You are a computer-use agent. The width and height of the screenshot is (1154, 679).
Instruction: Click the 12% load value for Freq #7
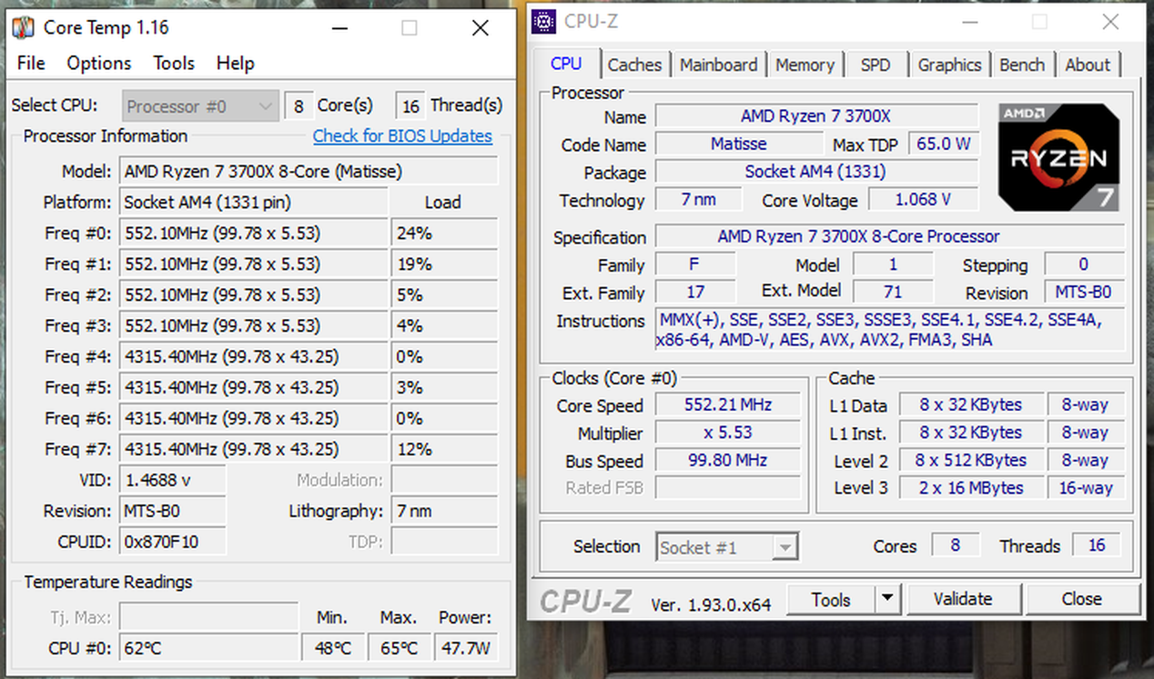(x=444, y=449)
